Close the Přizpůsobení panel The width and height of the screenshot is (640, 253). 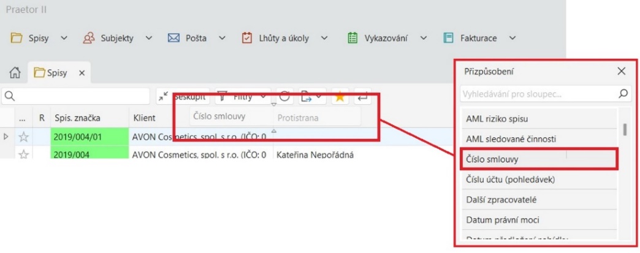621,71
